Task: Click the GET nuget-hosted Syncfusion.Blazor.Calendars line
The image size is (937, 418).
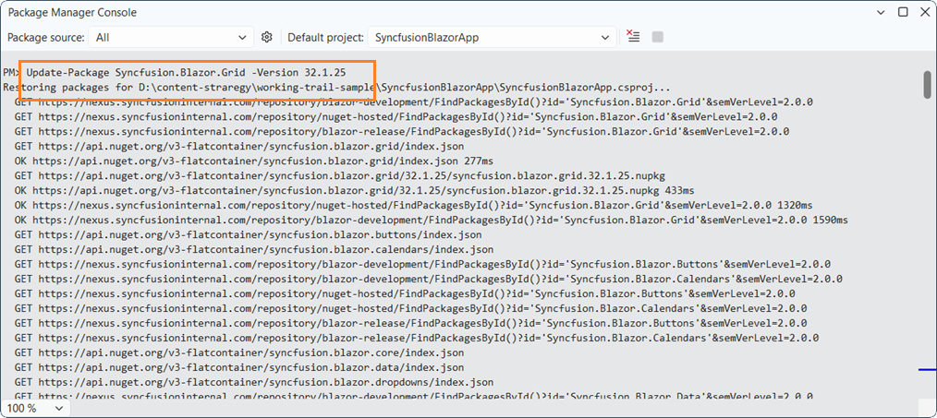Action: pyautogui.click(x=410, y=309)
